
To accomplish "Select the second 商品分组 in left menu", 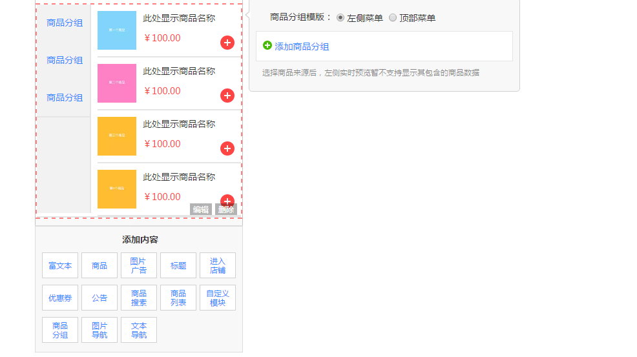I will point(65,60).
